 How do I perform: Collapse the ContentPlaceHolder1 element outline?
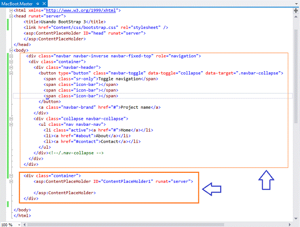click(11, 182)
